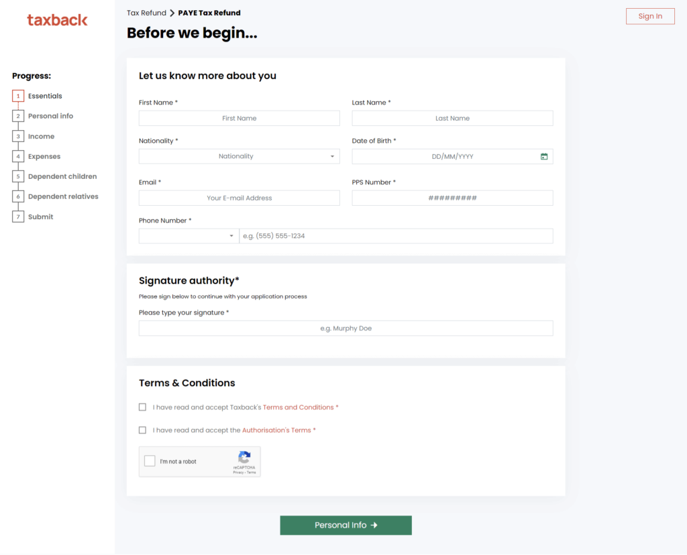Jump to Expenses progress step
Screen dimensions: 687x555
pos(44,157)
